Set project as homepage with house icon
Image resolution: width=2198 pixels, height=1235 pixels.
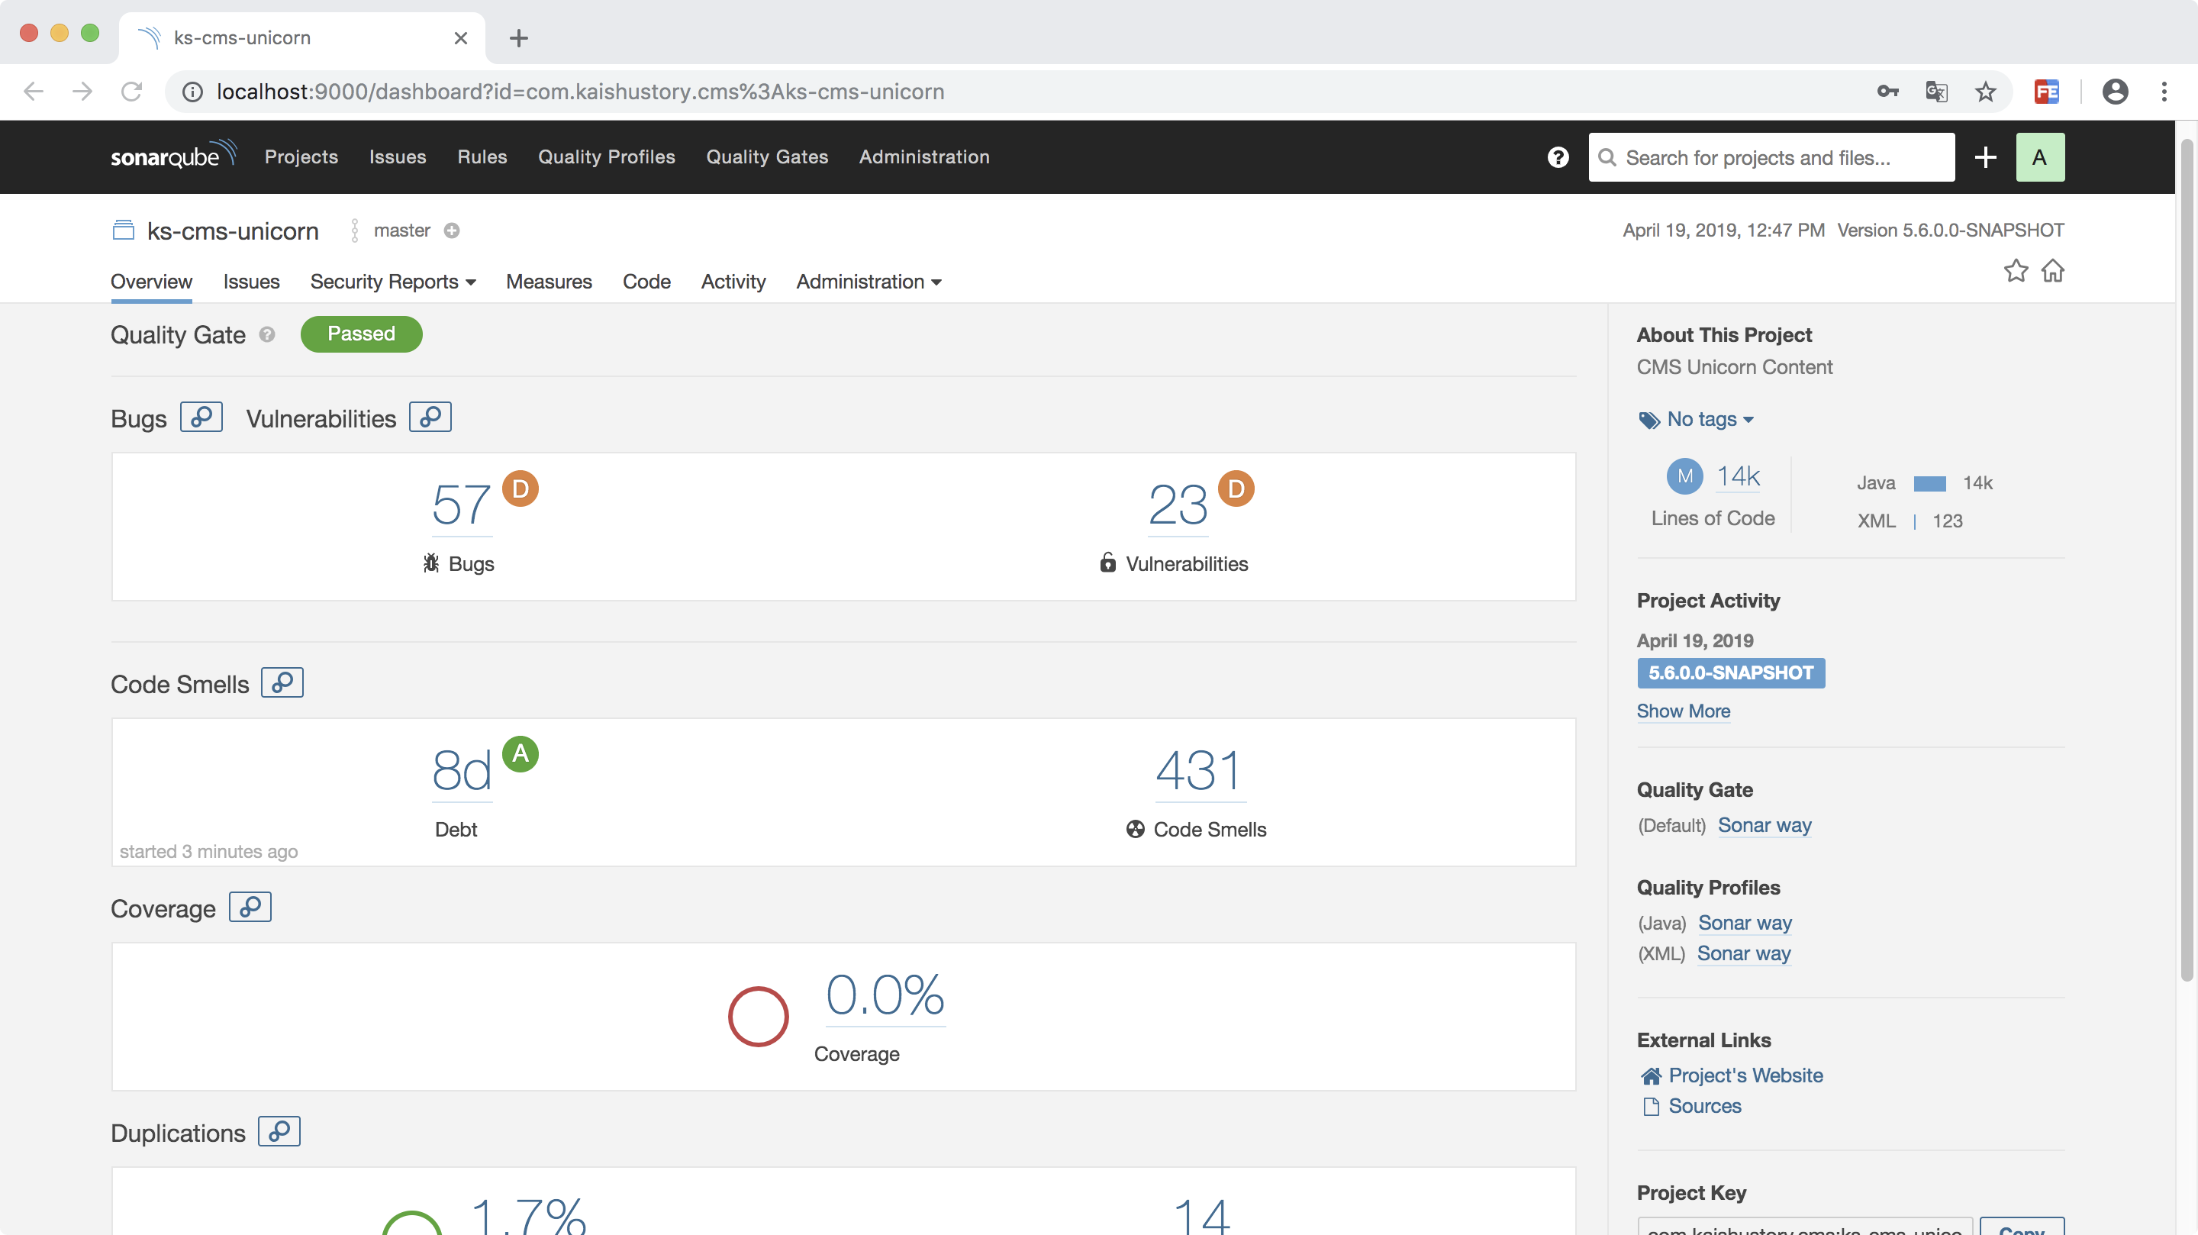(2053, 272)
